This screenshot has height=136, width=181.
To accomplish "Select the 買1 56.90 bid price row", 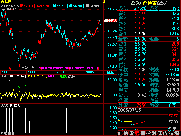I will coord(149,44).
